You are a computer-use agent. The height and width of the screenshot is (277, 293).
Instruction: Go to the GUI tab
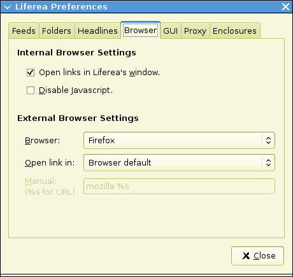(x=171, y=31)
